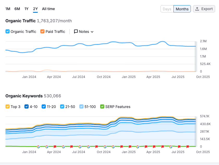
Task: Switch to the 1M time range
Action: tap(8, 9)
